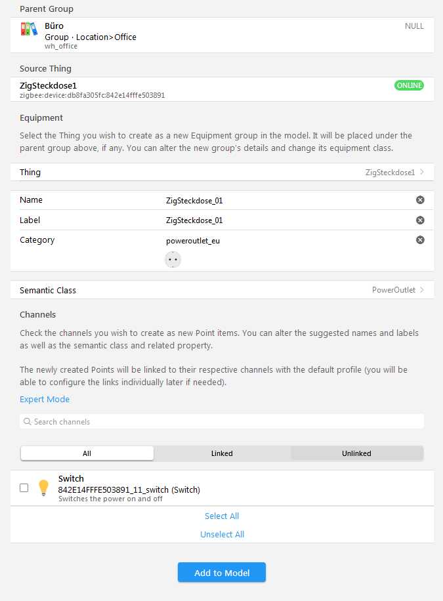Click the lightbulb icon of Switch channel
Viewport: 443px width, 601px height.
point(43,487)
